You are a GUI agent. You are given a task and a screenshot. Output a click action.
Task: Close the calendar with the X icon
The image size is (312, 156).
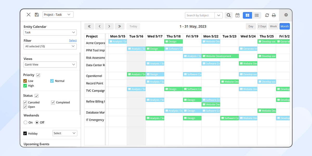[x=29, y=15]
